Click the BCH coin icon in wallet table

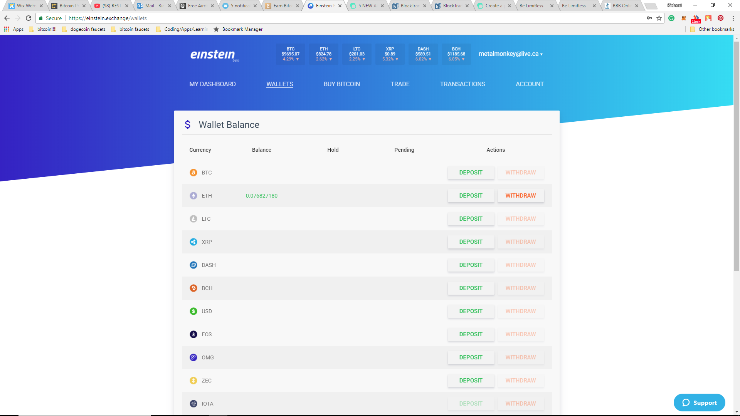click(193, 288)
